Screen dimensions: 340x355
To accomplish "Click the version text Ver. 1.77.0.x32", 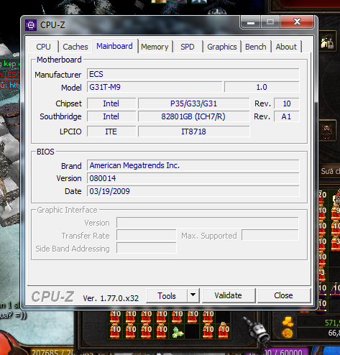I will (x=111, y=298).
